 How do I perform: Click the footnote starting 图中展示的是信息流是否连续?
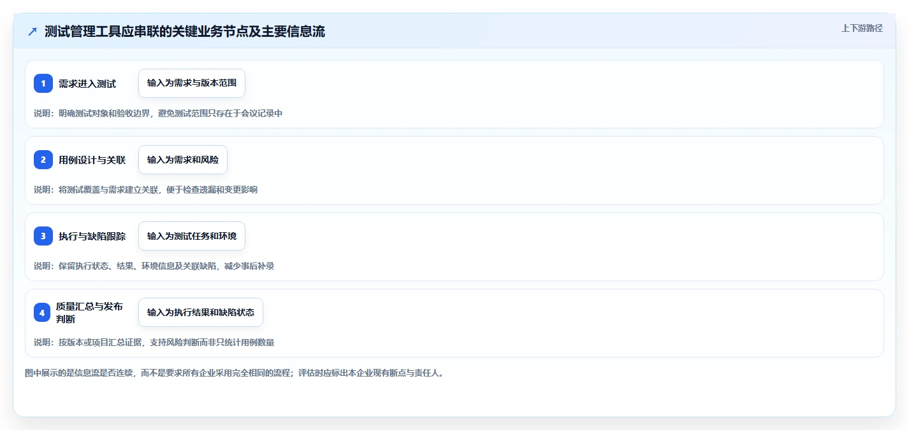pyautogui.click(x=234, y=373)
